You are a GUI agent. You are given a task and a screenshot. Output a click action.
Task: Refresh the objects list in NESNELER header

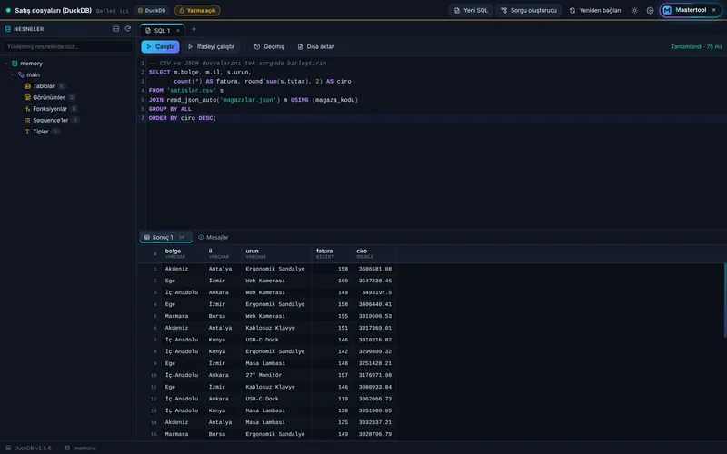[128, 29]
